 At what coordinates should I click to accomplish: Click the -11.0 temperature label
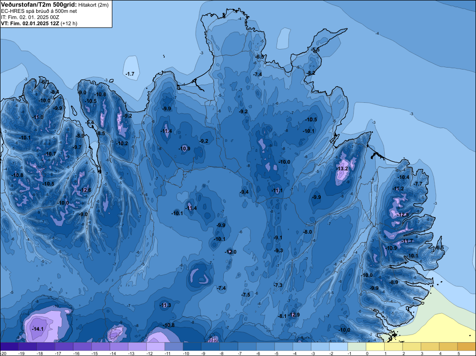tap(38, 118)
